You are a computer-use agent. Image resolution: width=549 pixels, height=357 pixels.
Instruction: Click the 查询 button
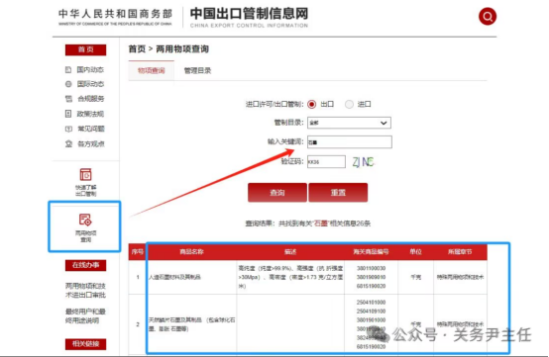(x=277, y=193)
